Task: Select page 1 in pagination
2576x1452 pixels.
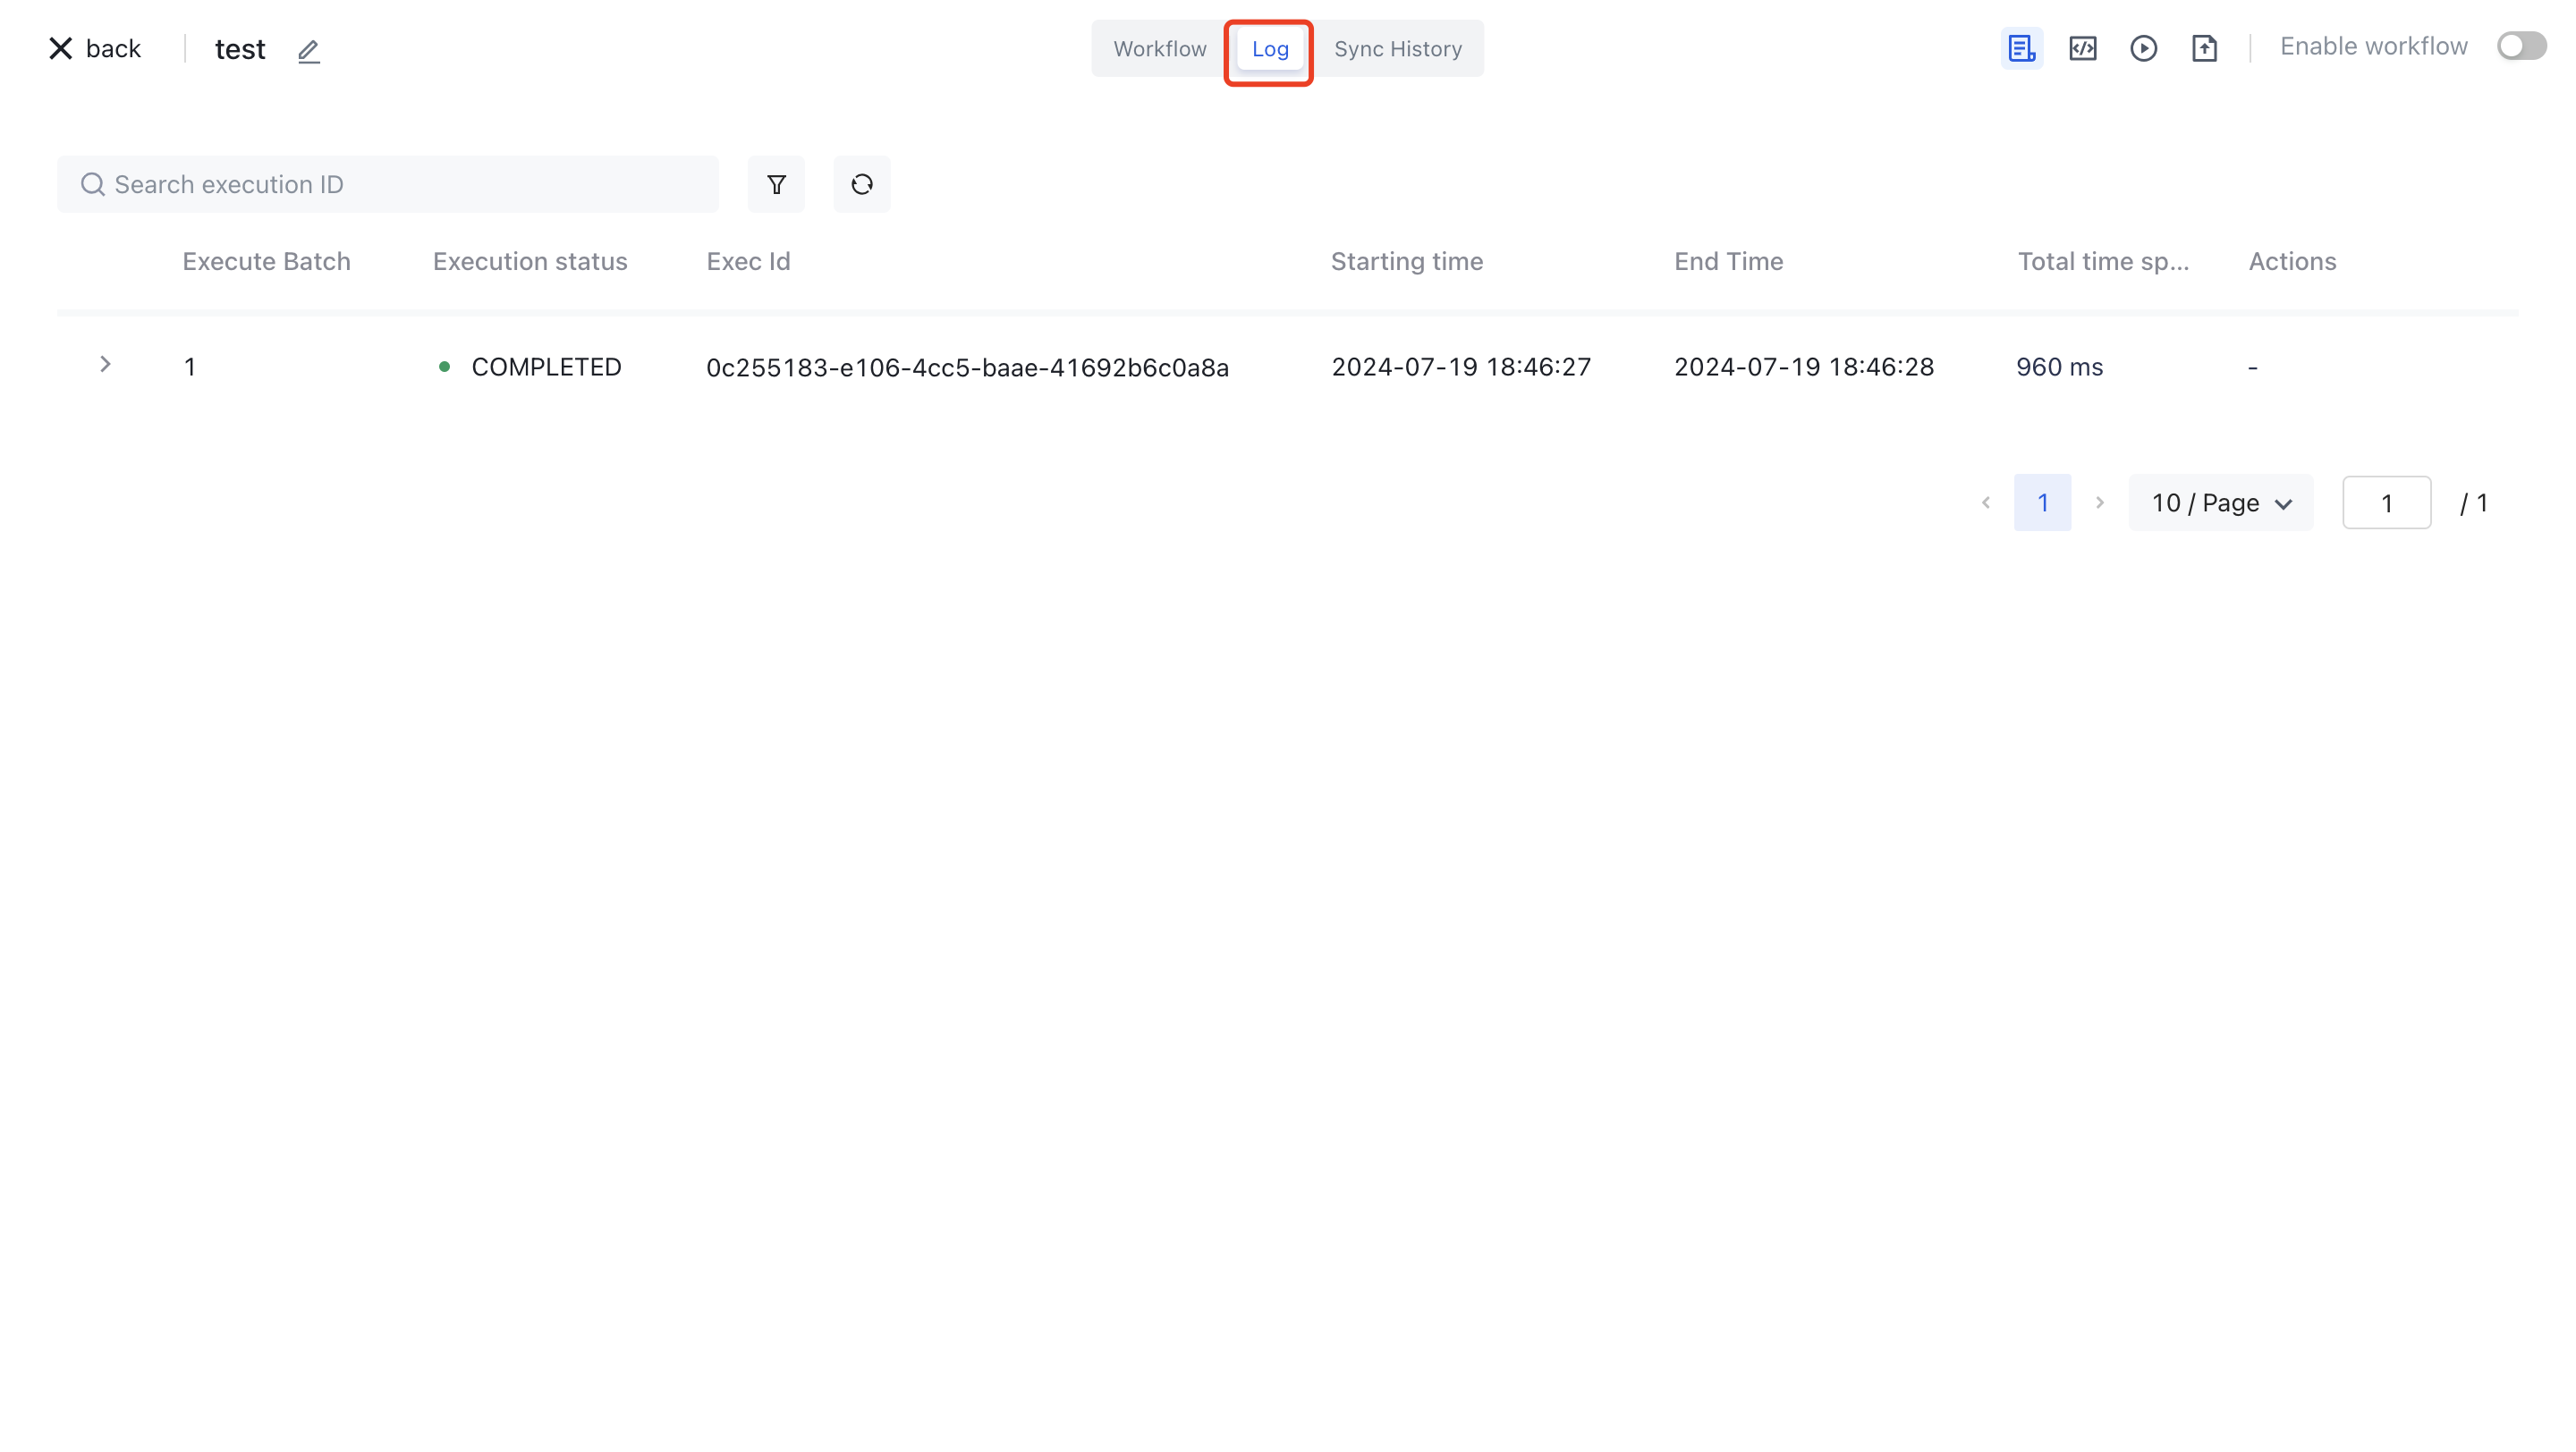Action: [2043, 502]
